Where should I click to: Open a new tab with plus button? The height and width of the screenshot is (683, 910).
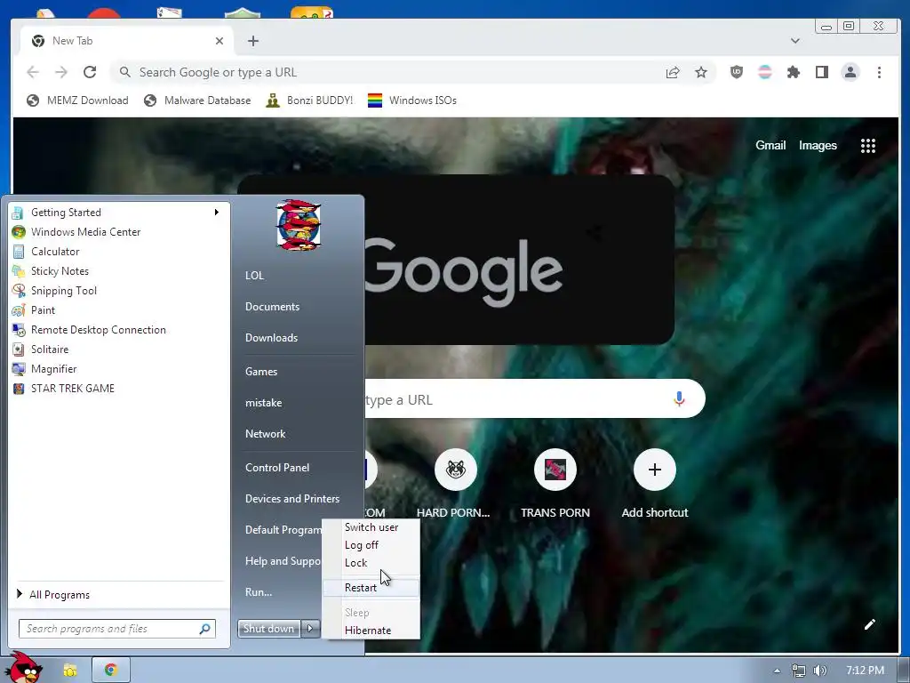253,41
